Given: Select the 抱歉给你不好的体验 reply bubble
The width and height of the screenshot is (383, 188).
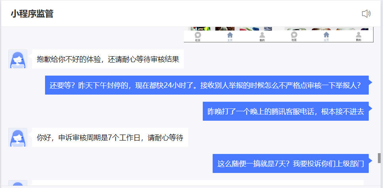Looking at the screenshot, I should click(108, 59).
